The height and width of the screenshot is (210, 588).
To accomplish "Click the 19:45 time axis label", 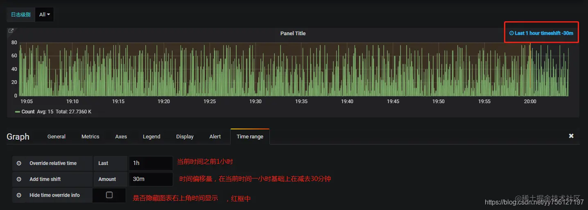I will pyautogui.click(x=393, y=102).
